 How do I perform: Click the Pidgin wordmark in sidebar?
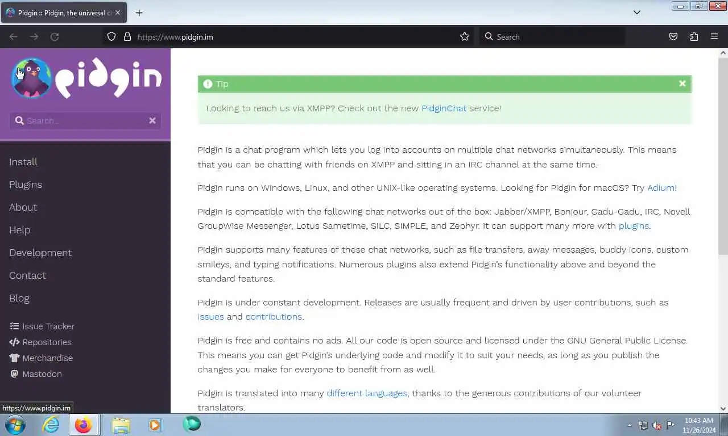tap(109, 78)
